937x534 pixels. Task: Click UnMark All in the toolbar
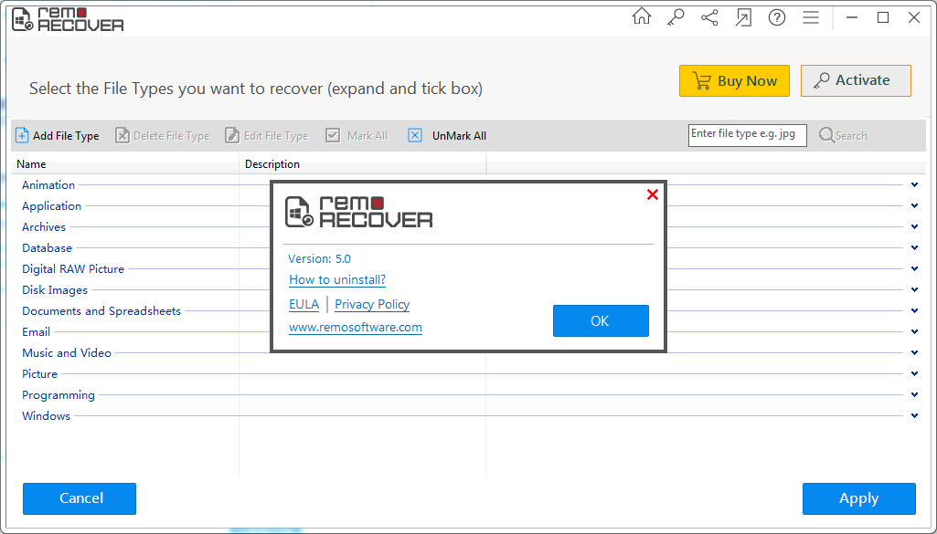pos(448,135)
